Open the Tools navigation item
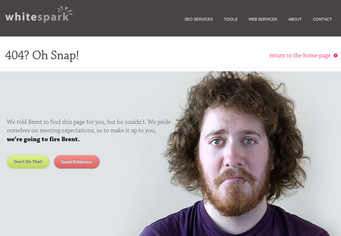341x236 pixels. [x=231, y=19]
